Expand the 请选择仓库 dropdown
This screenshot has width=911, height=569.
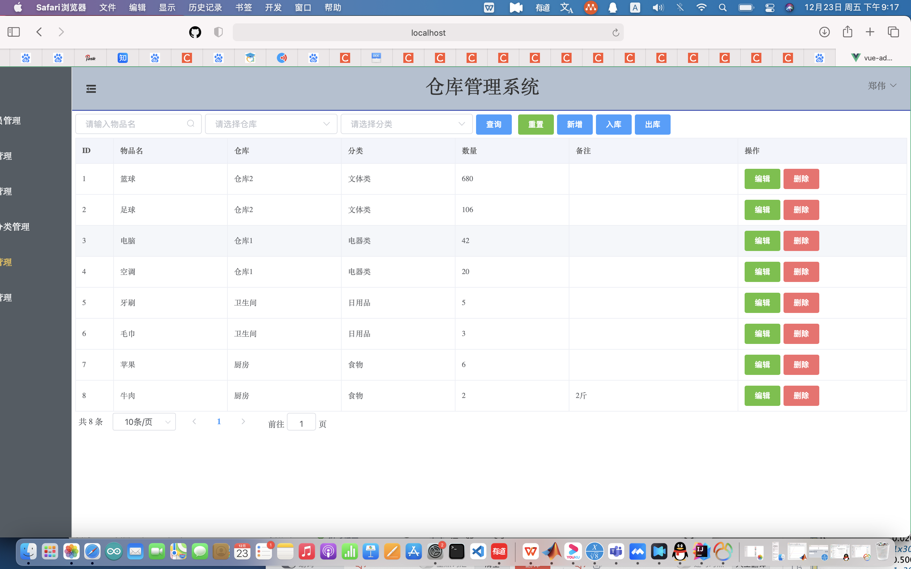271,124
